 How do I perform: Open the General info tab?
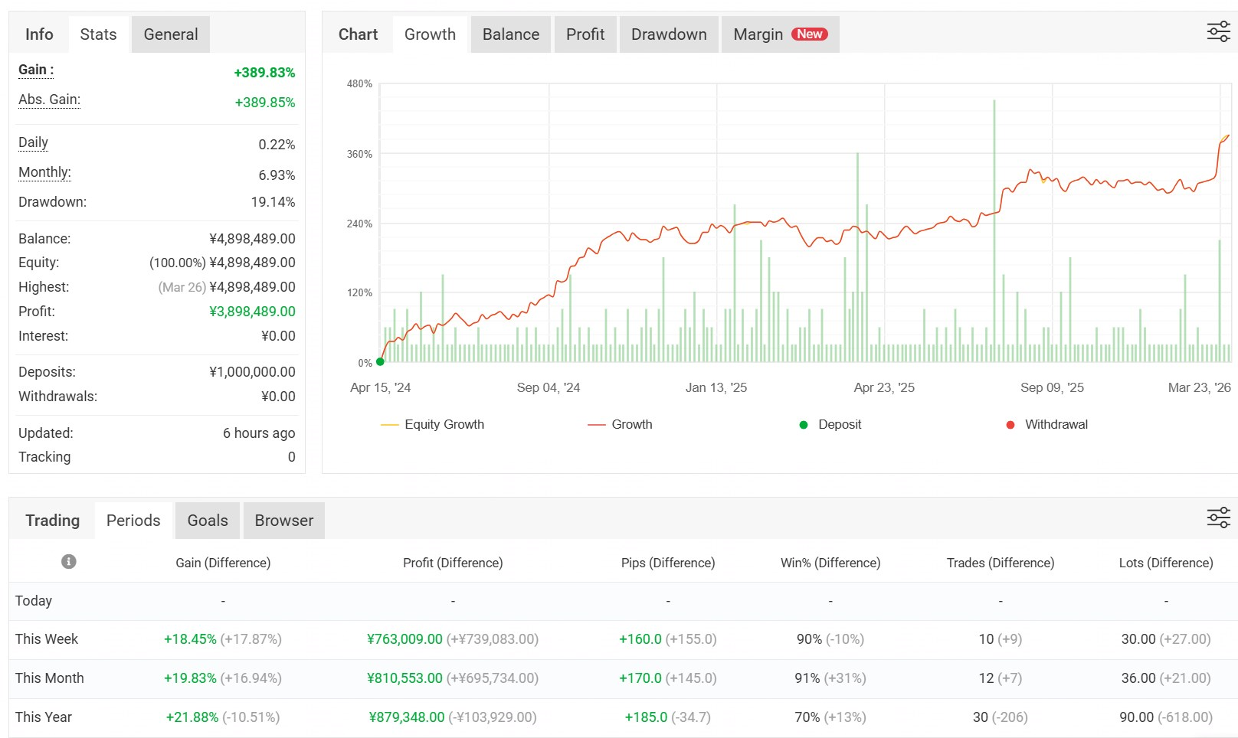click(170, 34)
